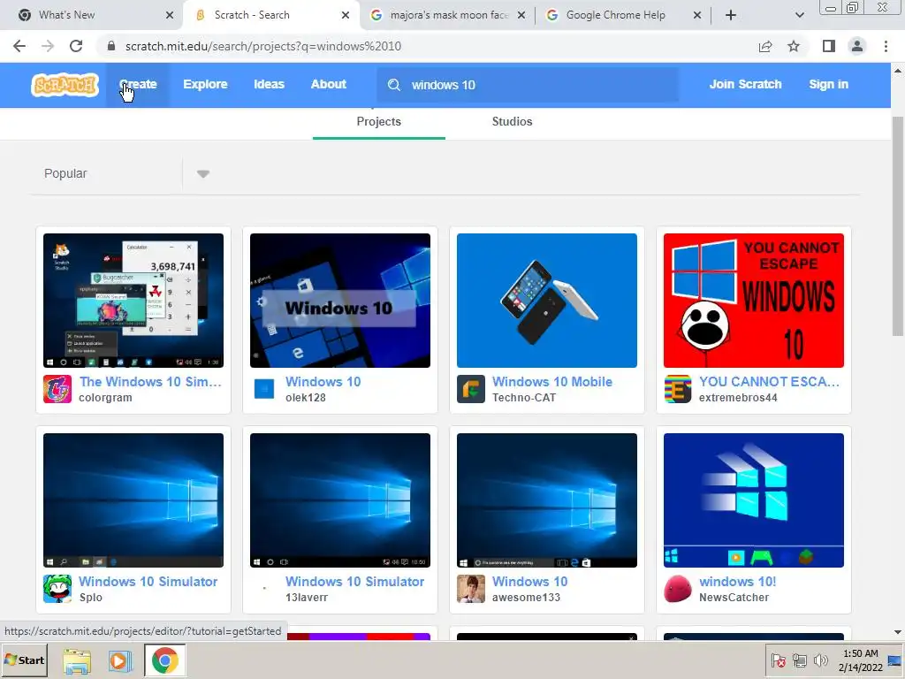Image resolution: width=905 pixels, height=679 pixels.
Task: Click Techno-CAT user avatar
Action: click(x=471, y=389)
